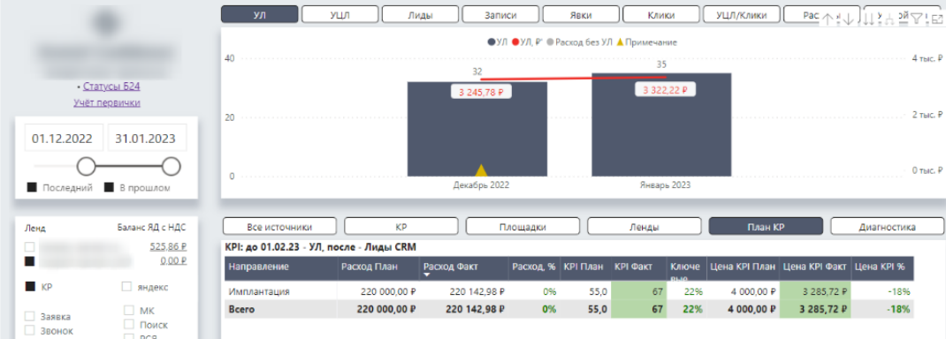Viewport: 946px width, 339px height.
Task: Click the 3 245,78 ₽ data label
Action: 482,93
